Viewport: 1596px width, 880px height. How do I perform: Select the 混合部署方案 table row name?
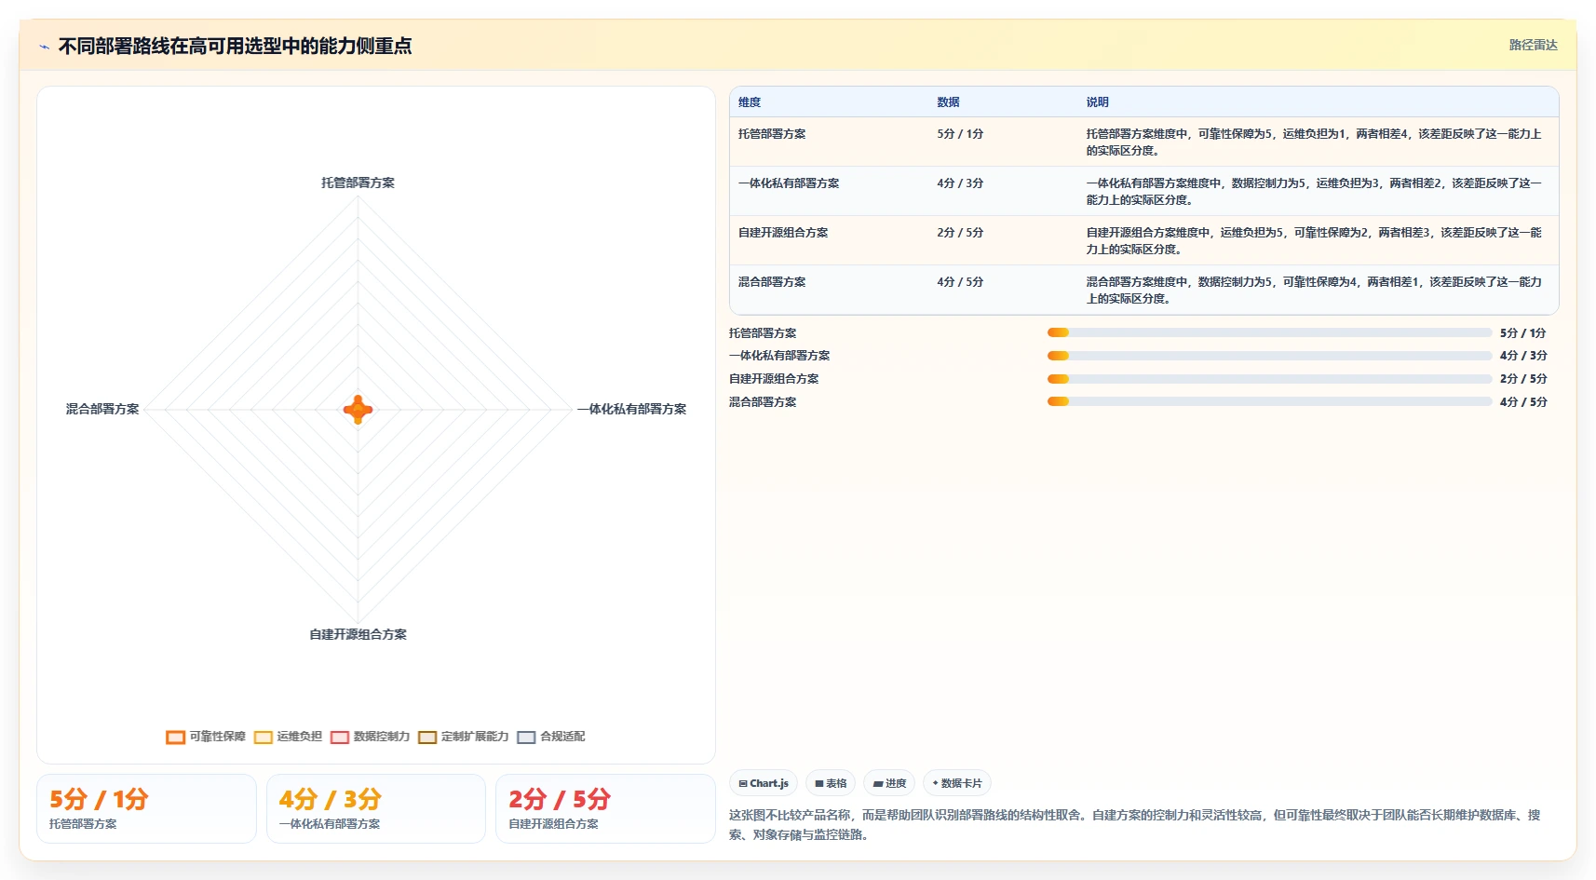pyautogui.click(x=772, y=282)
